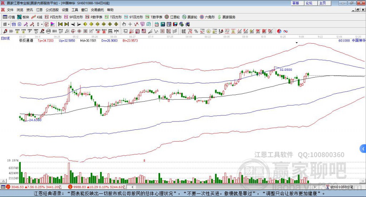Viewport: 366px width, 197px height.
Task: Open 赢家服务 with the dollar icon
Action: click(x=226, y=17)
